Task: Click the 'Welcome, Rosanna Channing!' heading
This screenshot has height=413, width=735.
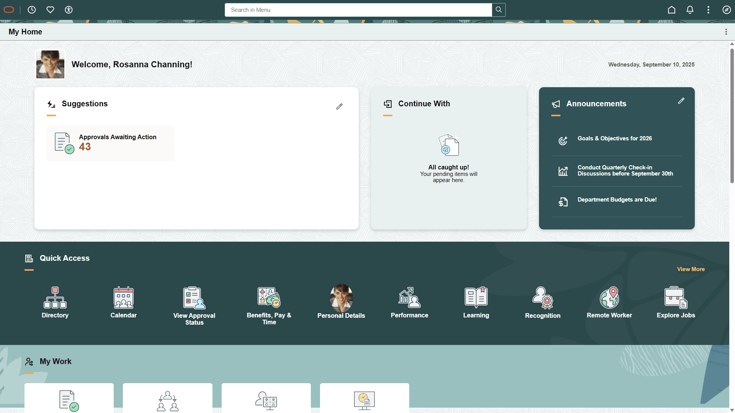Action: [132, 64]
